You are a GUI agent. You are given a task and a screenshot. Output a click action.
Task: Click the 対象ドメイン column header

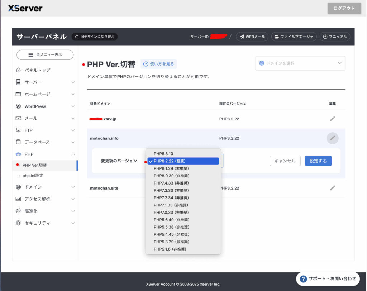pyautogui.click(x=100, y=104)
